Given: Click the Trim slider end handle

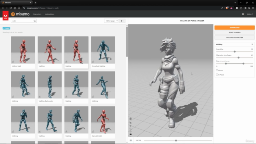Looking at the screenshot, I should 244,64.
